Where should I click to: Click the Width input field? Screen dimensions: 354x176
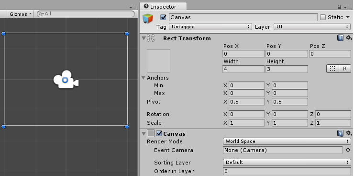243,69
